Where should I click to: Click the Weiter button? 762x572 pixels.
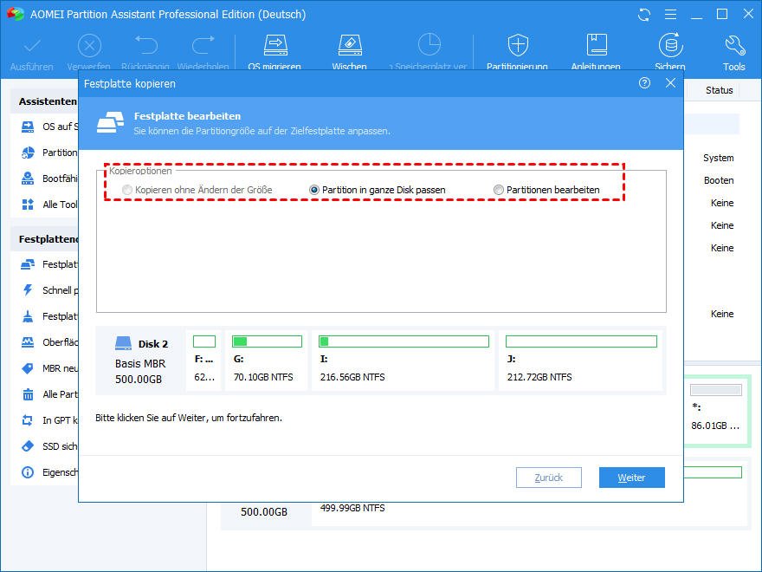click(632, 478)
